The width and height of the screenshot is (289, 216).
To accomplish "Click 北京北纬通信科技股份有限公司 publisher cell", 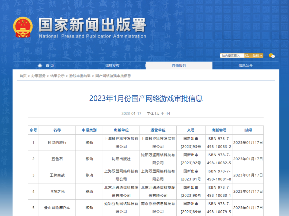I will click(121, 191).
